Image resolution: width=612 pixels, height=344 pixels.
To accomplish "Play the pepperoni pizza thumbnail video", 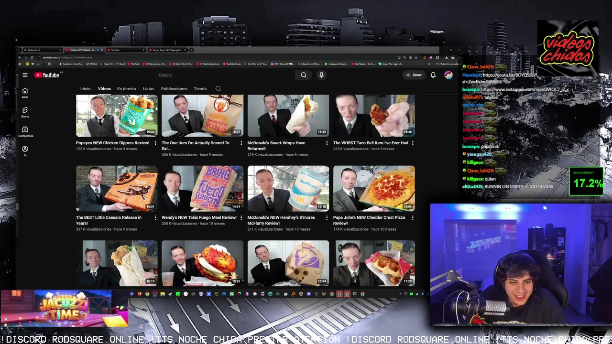I will (x=374, y=188).
